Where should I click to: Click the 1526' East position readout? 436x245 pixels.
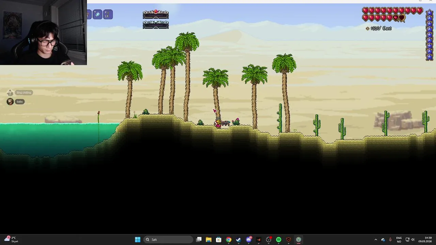(x=381, y=29)
